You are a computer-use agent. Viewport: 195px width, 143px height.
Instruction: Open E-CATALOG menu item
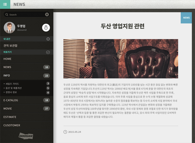click(27, 100)
